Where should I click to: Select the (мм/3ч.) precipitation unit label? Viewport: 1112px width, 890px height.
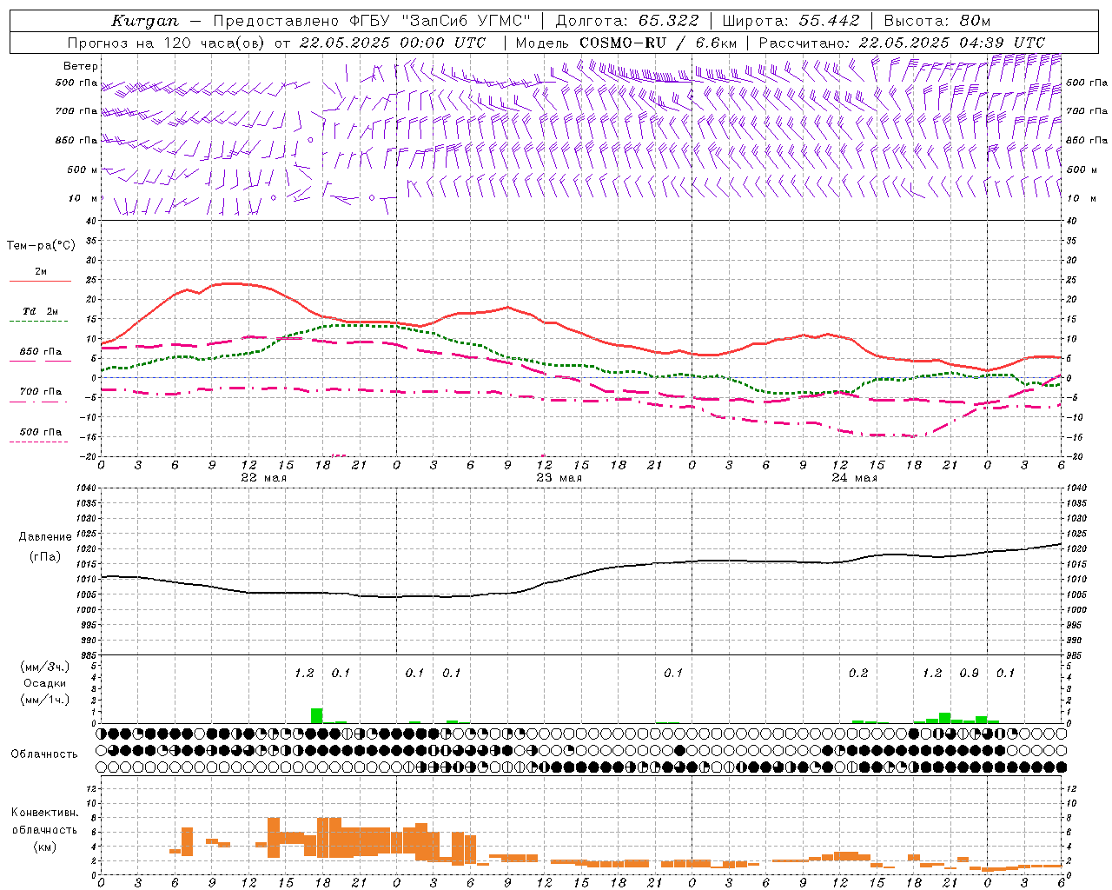tap(44, 667)
